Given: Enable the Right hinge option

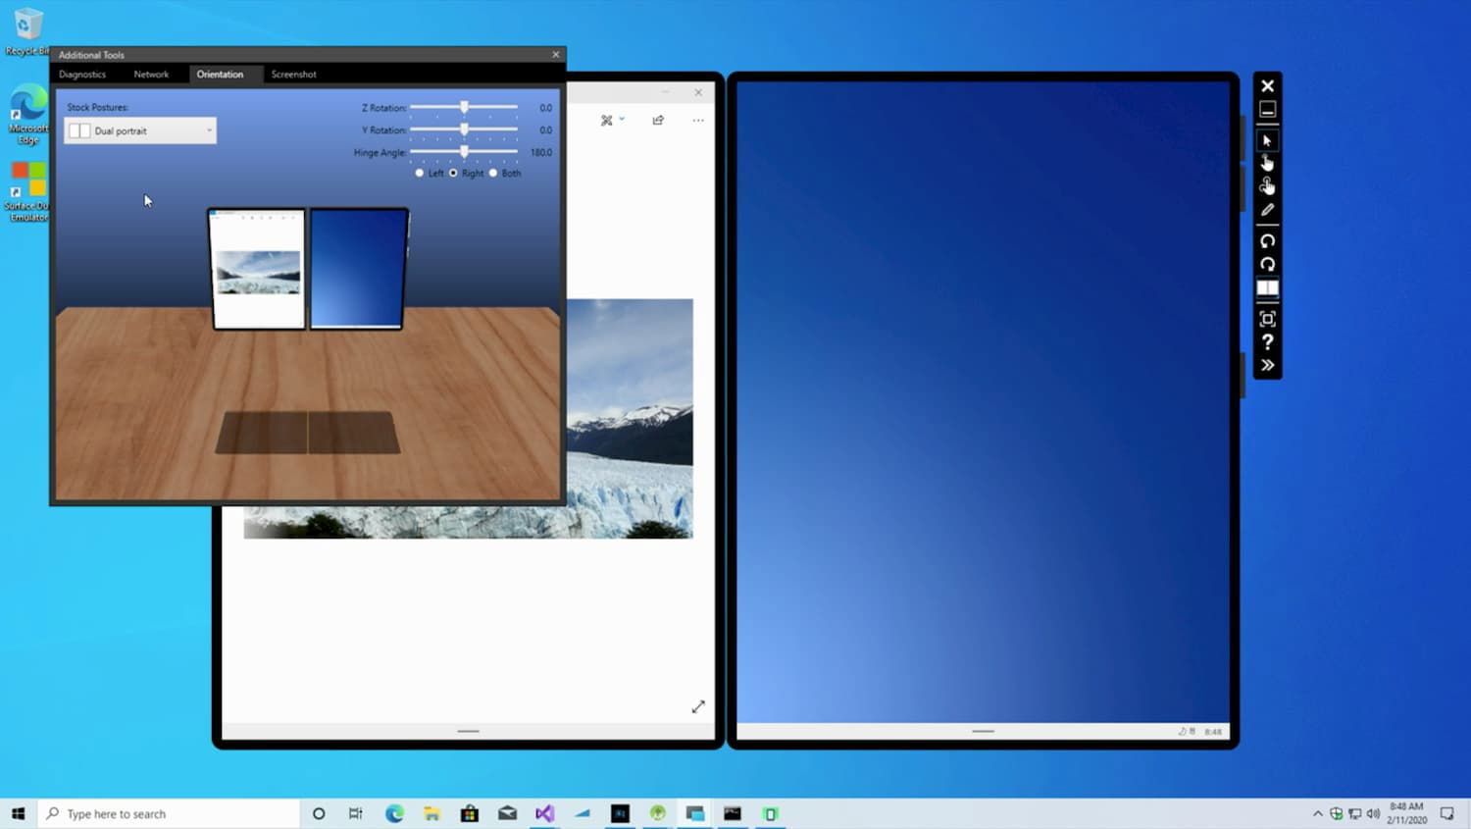Looking at the screenshot, I should (453, 173).
